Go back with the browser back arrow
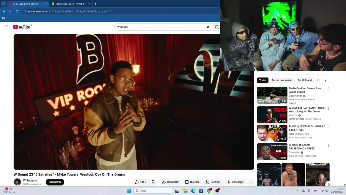Viewport: 346px width, 195px height. click(x=4, y=11)
